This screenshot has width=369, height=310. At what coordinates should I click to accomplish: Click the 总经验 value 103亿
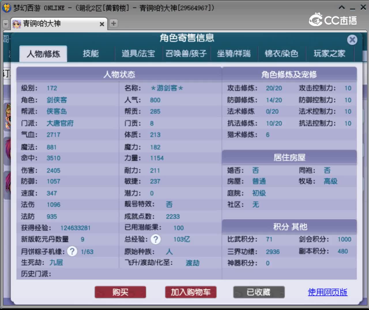pos(182,239)
